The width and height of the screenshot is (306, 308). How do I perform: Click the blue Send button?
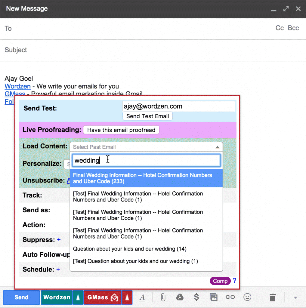[x=21, y=297]
